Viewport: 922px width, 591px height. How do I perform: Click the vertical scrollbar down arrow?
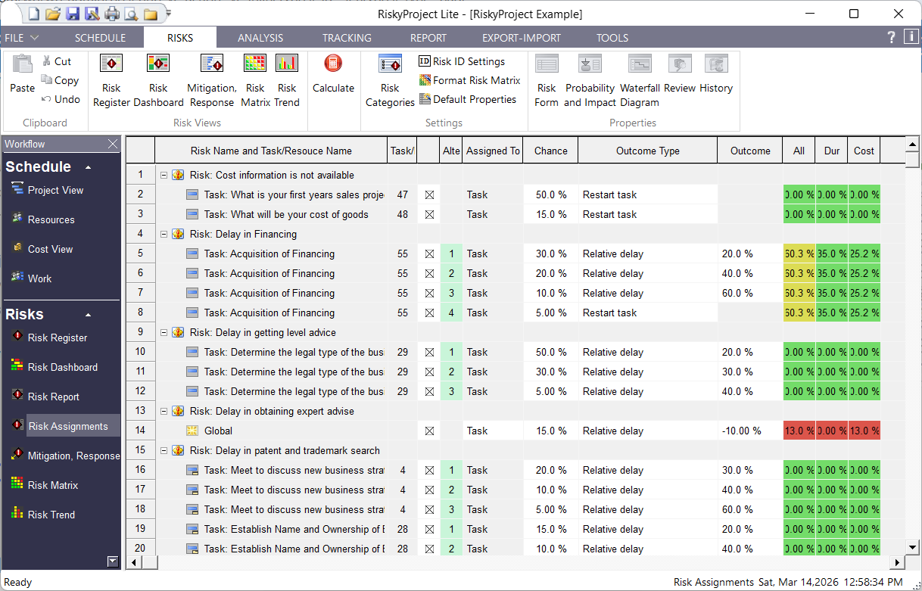912,546
